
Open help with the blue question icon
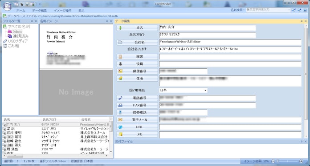pyautogui.click(x=305, y=10)
